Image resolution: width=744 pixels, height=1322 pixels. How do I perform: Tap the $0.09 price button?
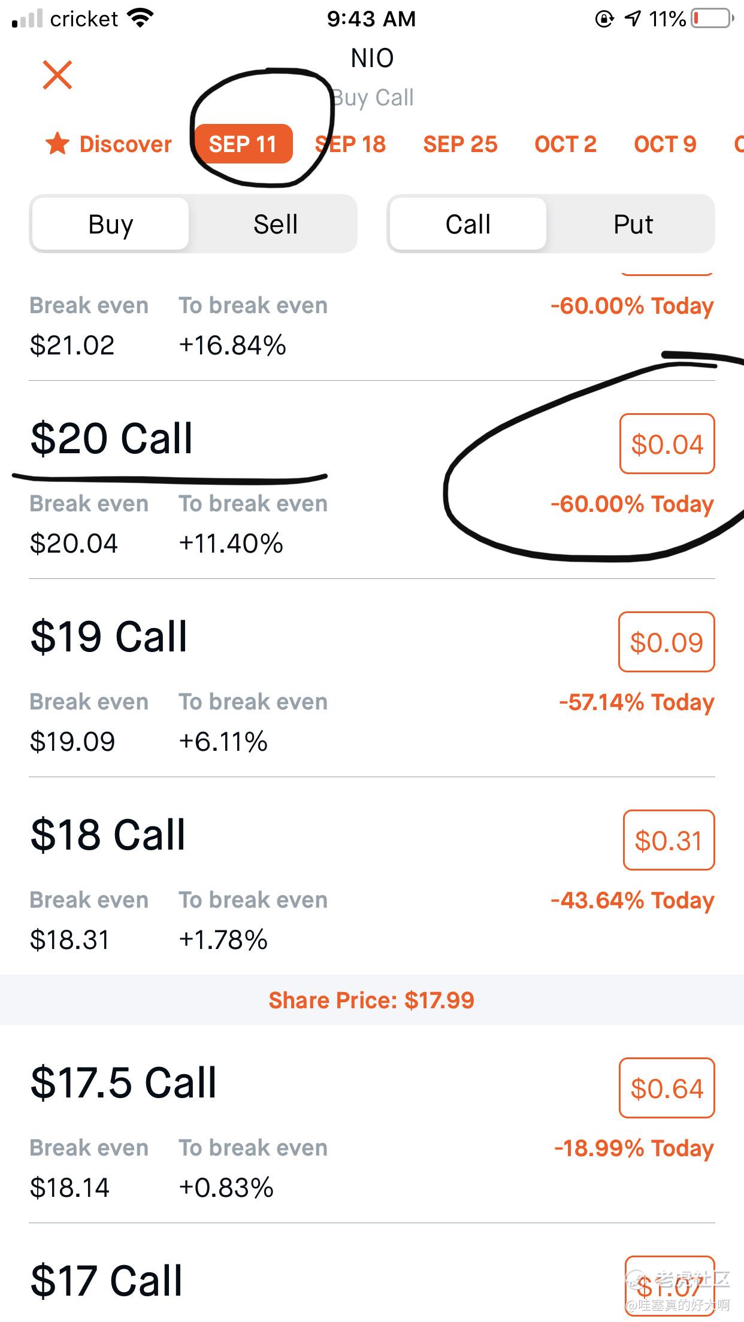666,642
